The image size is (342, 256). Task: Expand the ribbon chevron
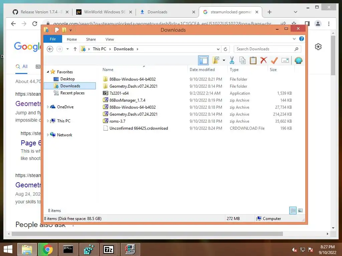[294, 39]
